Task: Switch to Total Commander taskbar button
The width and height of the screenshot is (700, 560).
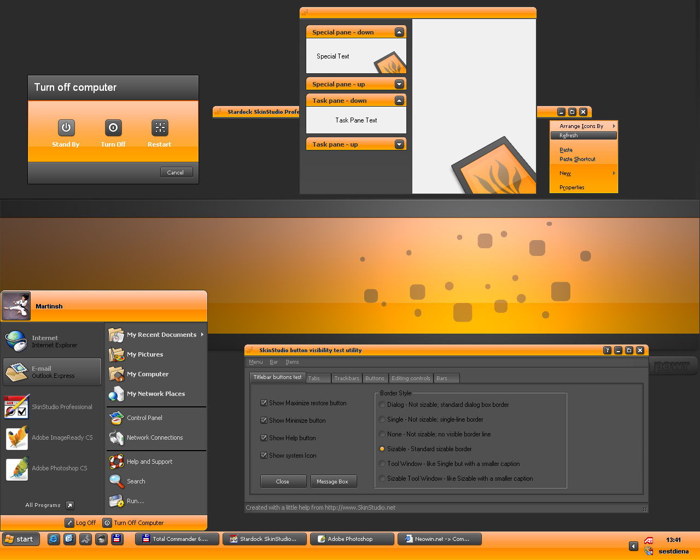Action: [177, 539]
